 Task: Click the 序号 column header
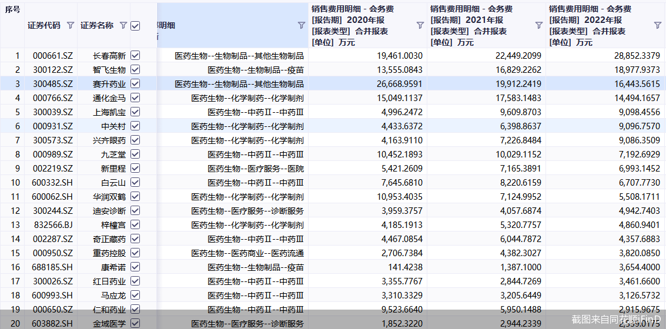(x=12, y=9)
